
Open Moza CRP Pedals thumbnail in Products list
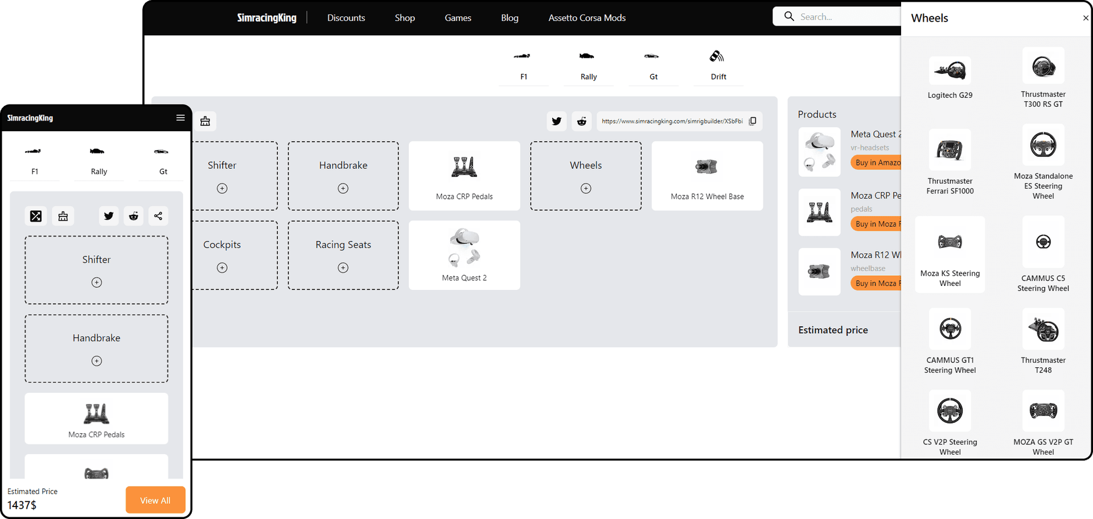point(819,212)
